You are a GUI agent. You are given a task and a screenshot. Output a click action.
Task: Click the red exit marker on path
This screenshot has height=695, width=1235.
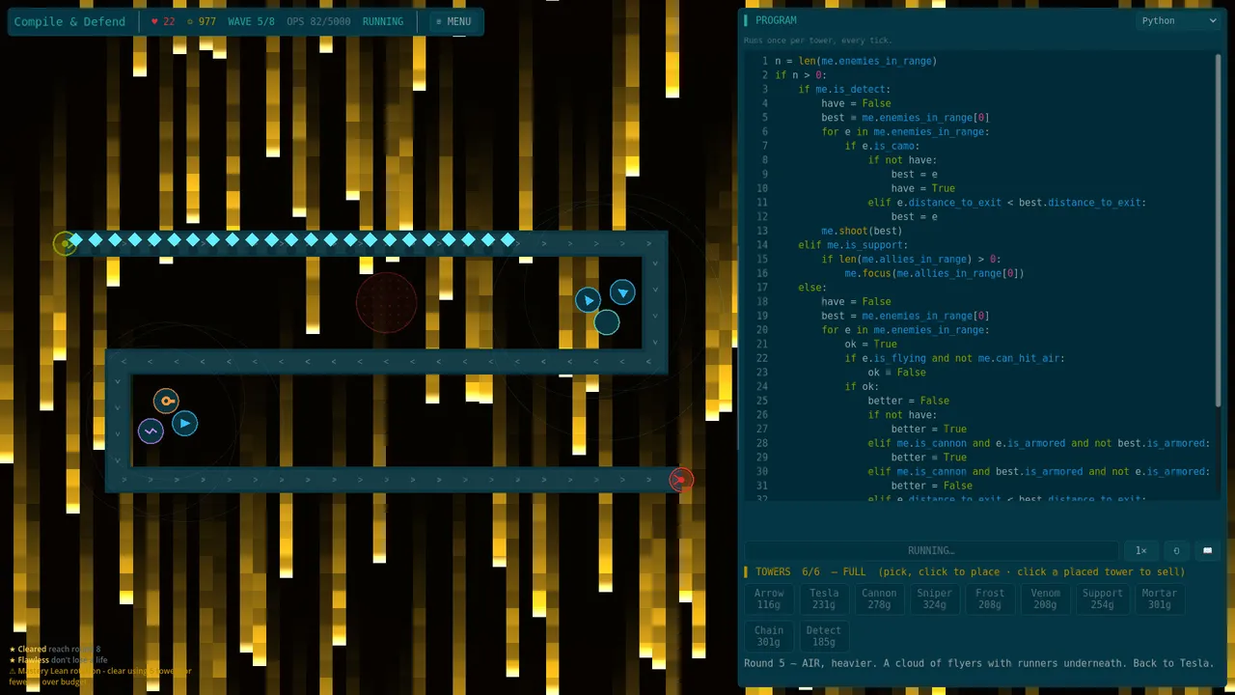point(681,480)
